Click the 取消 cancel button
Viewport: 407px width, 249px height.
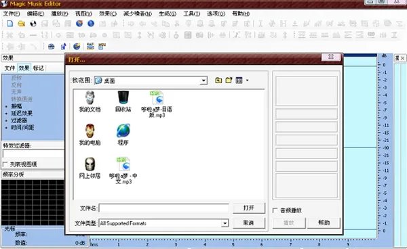click(249, 223)
